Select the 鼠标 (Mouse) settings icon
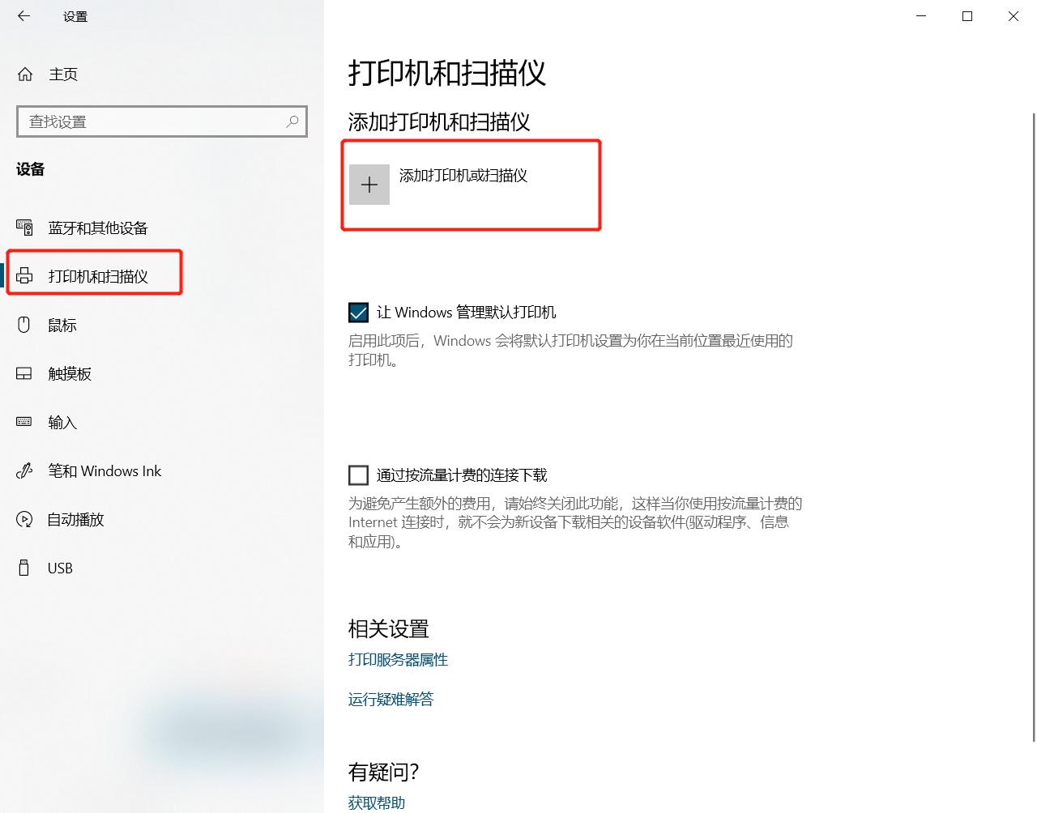 click(24, 325)
